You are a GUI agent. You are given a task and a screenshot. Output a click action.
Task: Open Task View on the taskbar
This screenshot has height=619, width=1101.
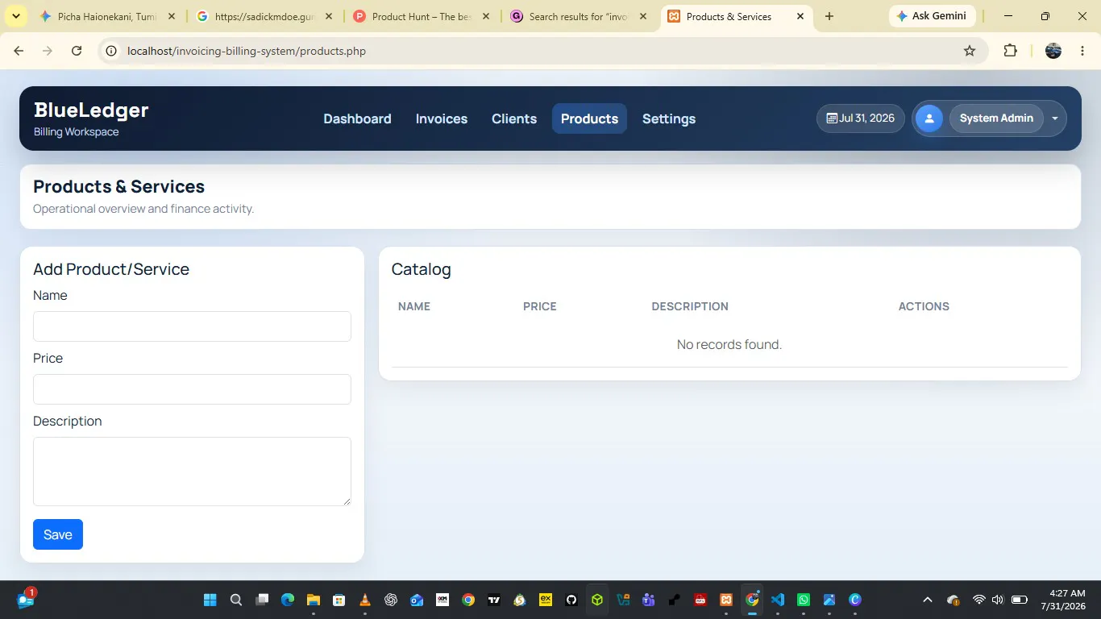pos(262,600)
